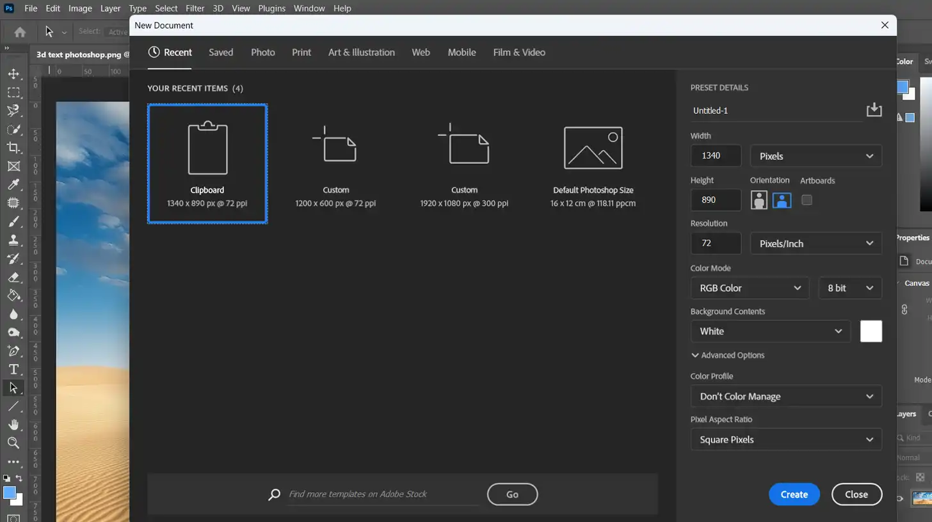Click the white background color swatch

871,331
